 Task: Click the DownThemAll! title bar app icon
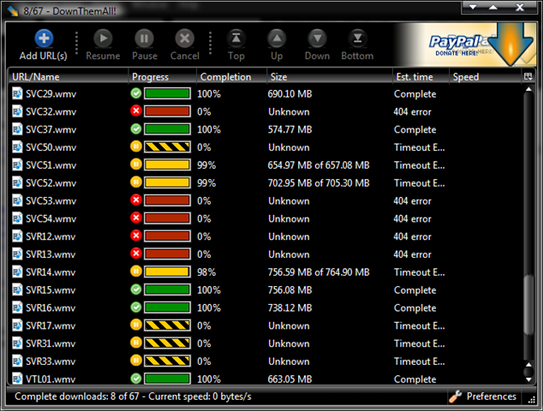pyautogui.click(x=13, y=11)
